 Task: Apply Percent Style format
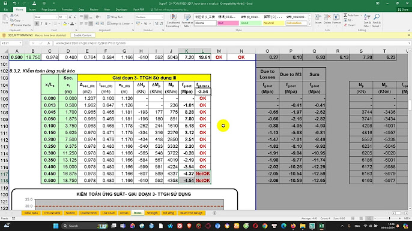point(145,23)
